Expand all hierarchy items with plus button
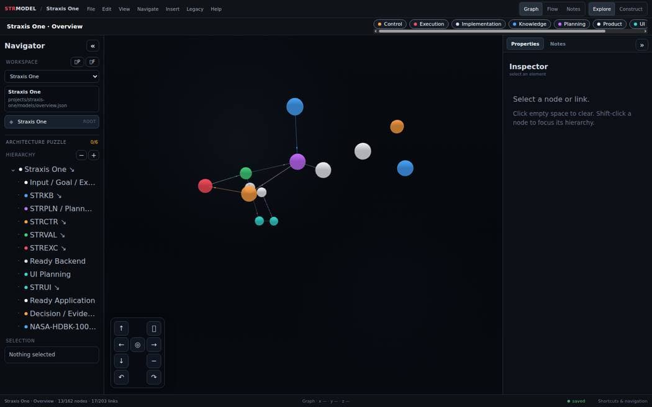This screenshot has height=407, width=652. click(x=94, y=155)
